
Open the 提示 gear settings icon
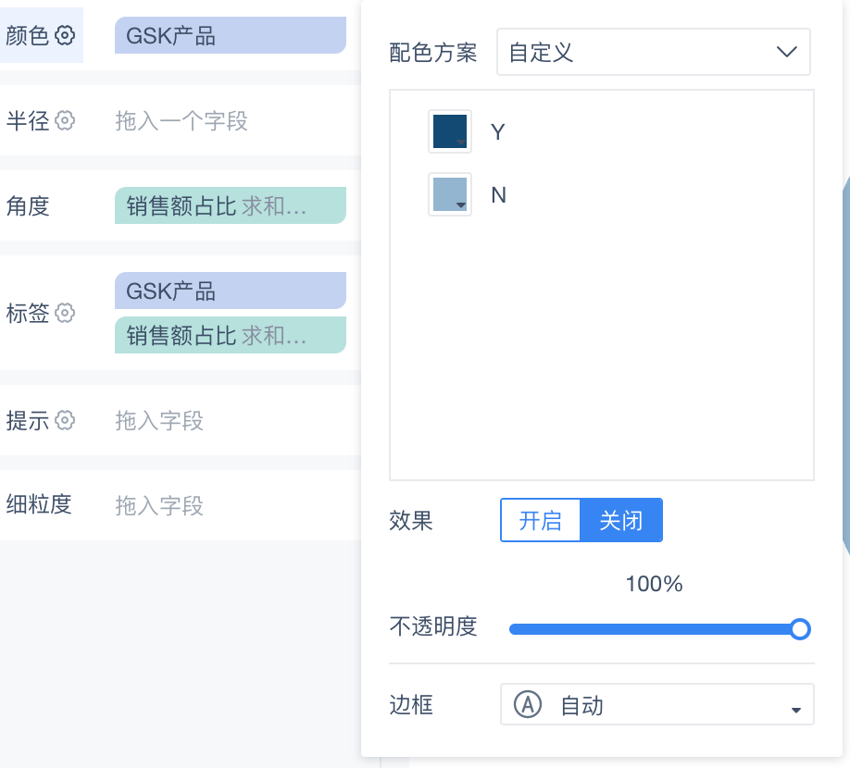65,420
